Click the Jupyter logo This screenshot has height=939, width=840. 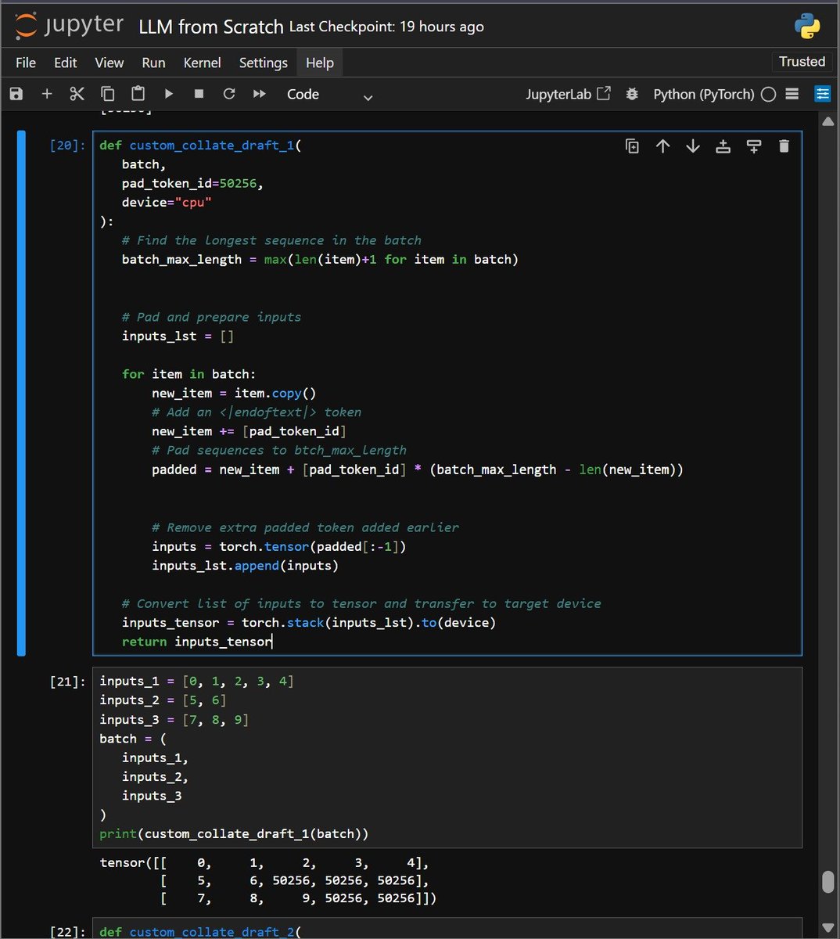point(69,26)
